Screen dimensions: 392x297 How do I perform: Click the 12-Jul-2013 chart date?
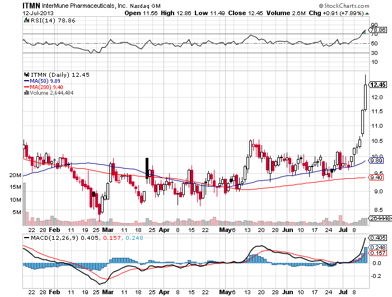(x=38, y=13)
